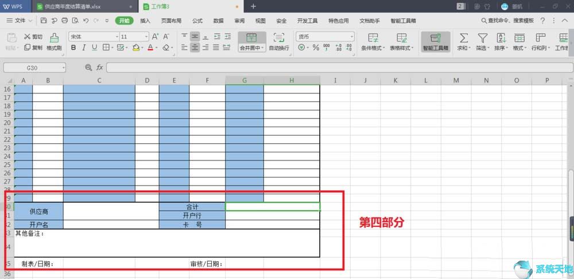Image resolution: width=574 pixels, height=279 pixels.
Task: Collapse the ribbon with the chevron icon
Action: coord(564,21)
